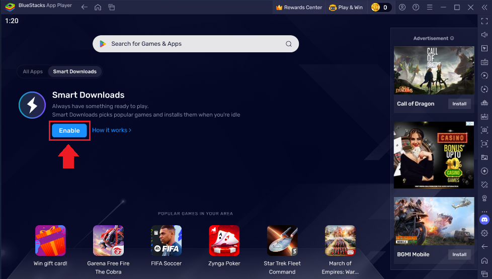Screen dimensions: 492x279
Task: Collapse the side toolbar with double chevron
Action: [484, 7]
